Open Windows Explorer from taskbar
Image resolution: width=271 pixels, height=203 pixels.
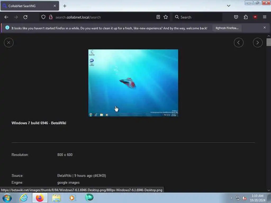pos(56,198)
